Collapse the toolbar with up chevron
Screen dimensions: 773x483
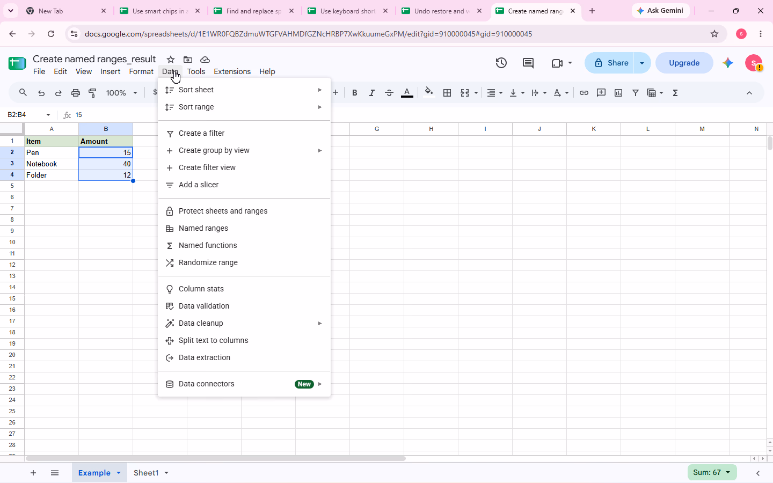point(749,93)
